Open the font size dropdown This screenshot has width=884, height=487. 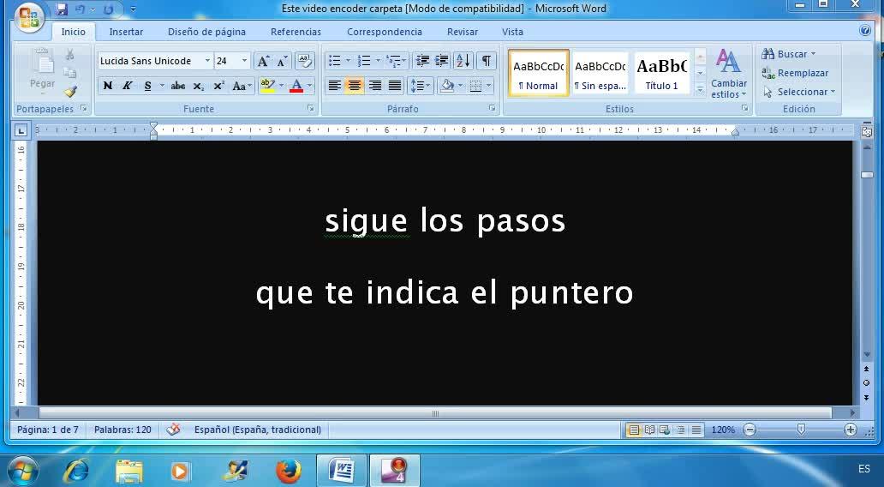[244, 61]
